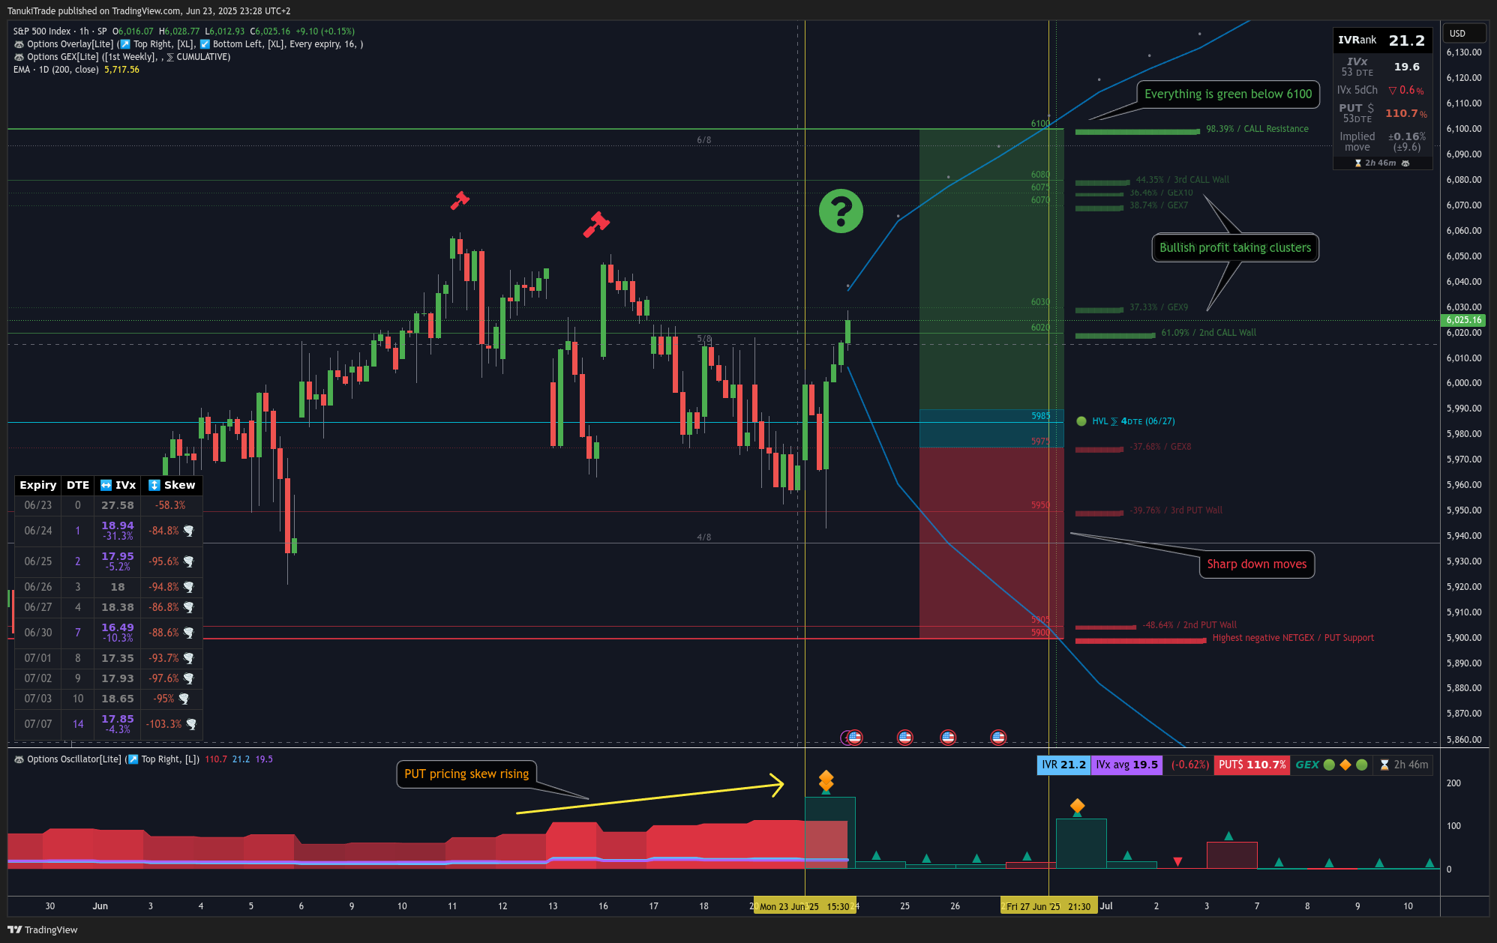Click the IVR 21.2 blue badge

pos(1063,765)
